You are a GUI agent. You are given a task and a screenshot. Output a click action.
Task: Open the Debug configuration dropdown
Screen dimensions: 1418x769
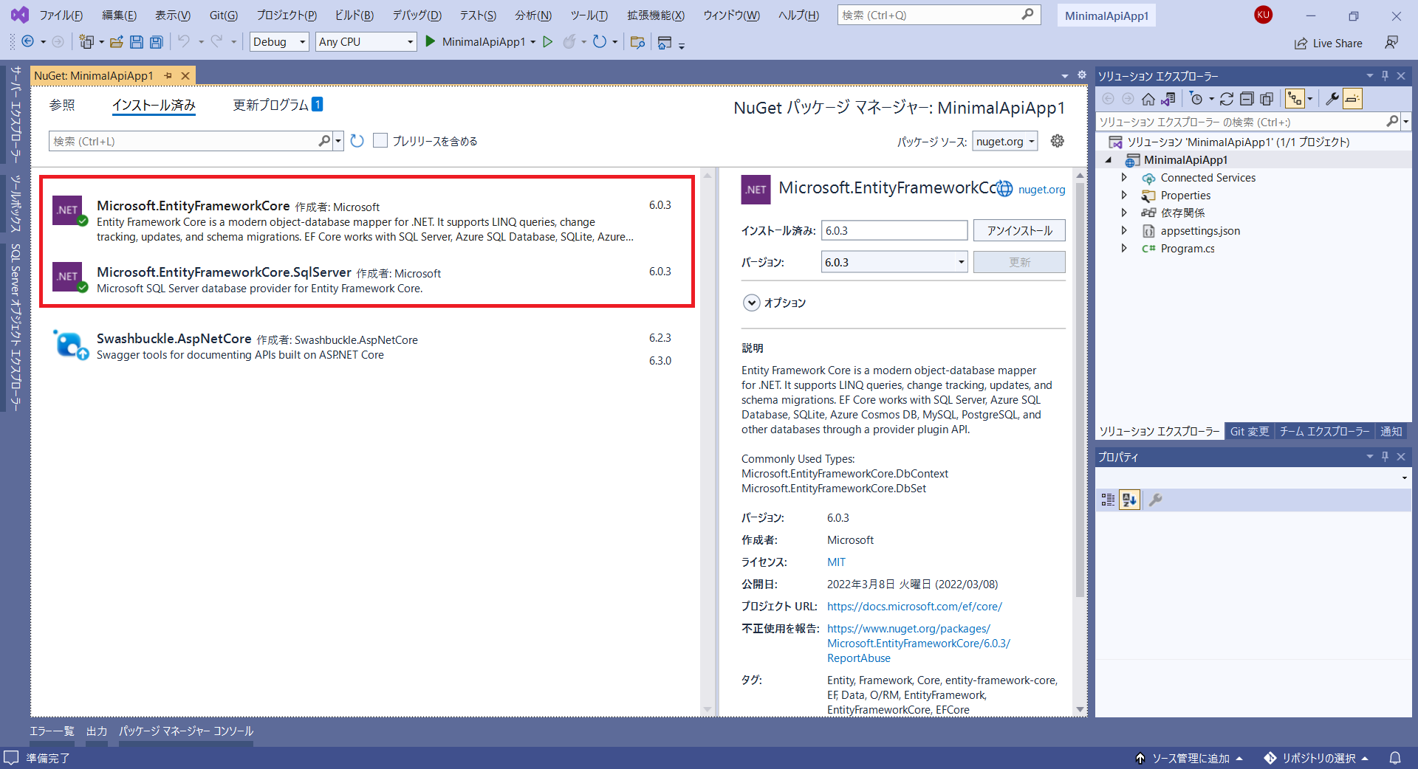279,42
